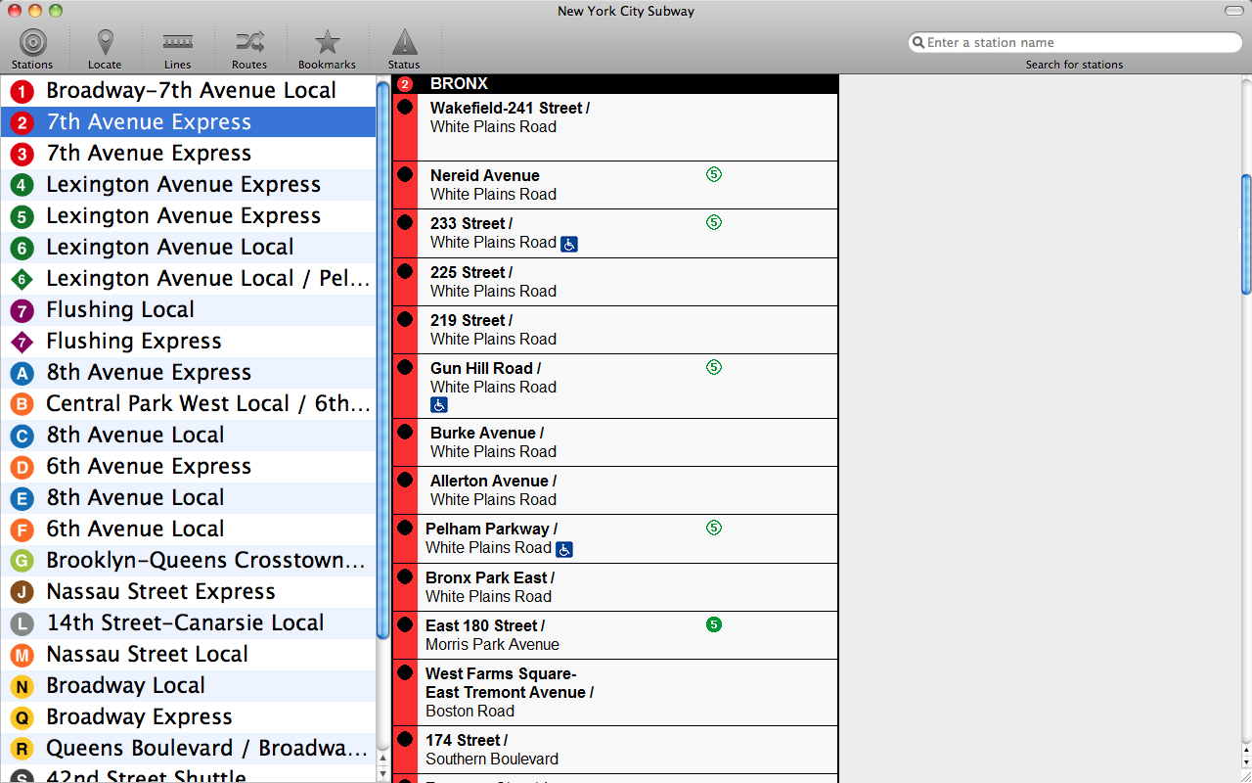Click the solid green 5 icon at East 180 Street
This screenshot has height=783, width=1252.
[714, 624]
